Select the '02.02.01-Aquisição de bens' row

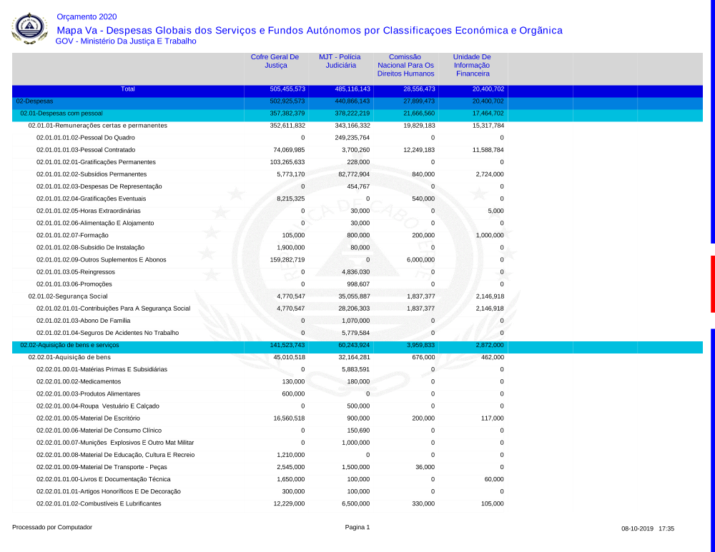coord(69,357)
